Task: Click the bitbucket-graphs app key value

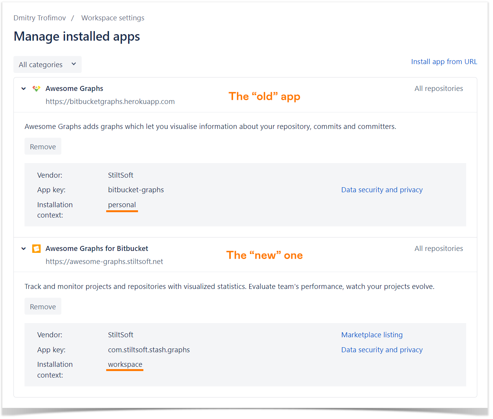Action: point(136,190)
